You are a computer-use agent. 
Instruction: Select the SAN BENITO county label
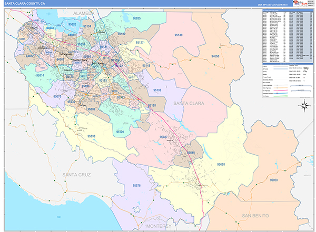click(255, 216)
